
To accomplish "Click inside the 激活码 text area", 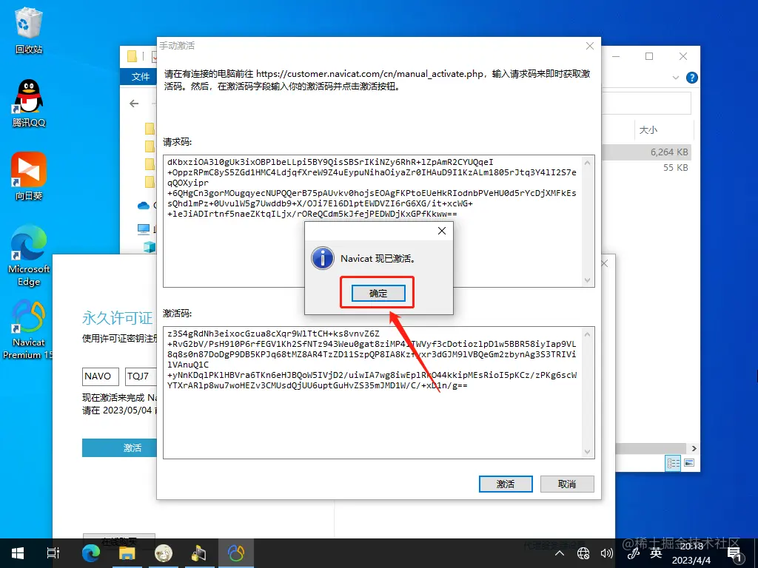I will [x=372, y=392].
